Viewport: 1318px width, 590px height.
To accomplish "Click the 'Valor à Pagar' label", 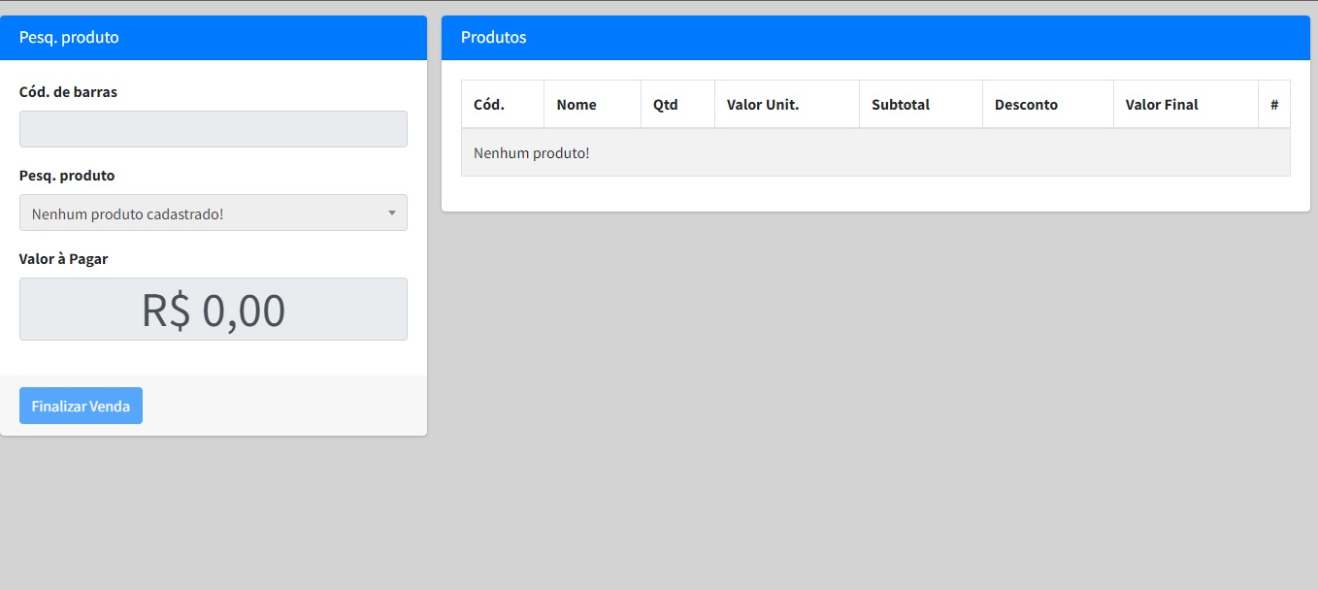I will 64,259.
